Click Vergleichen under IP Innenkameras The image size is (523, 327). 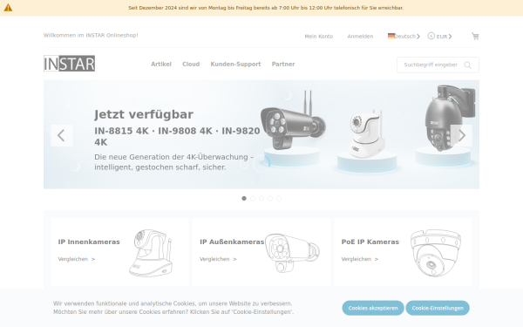(x=77, y=259)
